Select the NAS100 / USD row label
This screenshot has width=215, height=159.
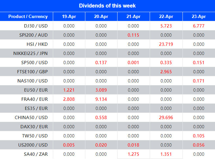point(33,81)
